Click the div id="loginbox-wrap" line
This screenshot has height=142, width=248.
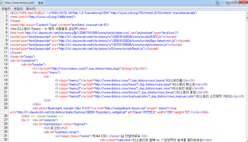coord(61,132)
